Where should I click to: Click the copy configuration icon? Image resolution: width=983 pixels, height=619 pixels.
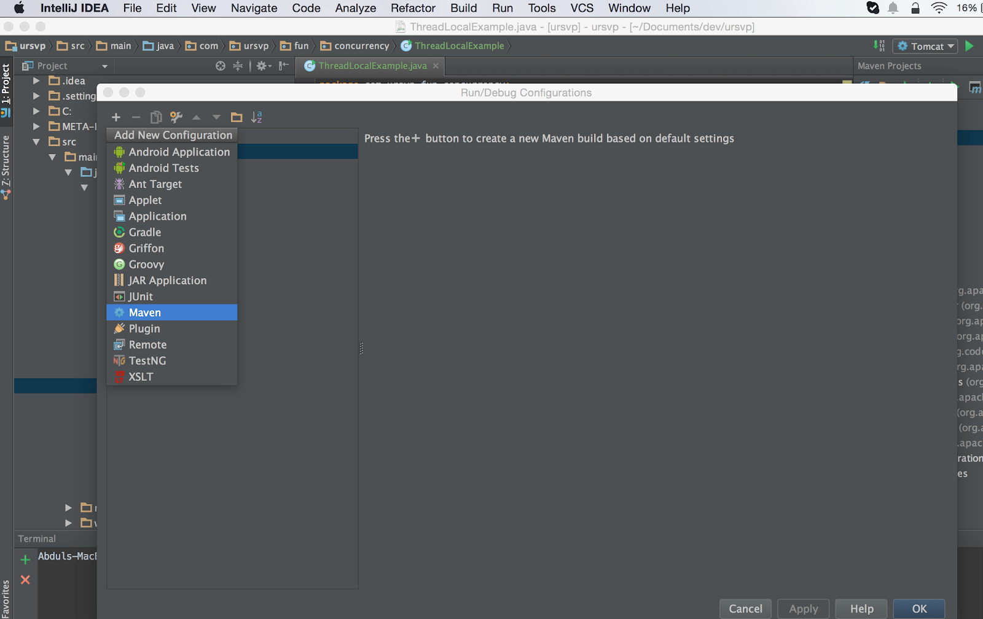[x=156, y=117]
